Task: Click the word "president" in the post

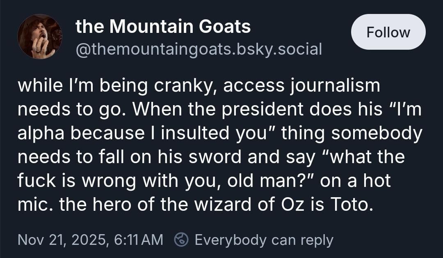Action: coord(271,110)
